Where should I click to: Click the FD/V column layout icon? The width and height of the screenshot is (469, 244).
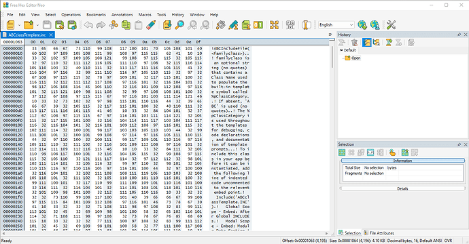pos(290,25)
